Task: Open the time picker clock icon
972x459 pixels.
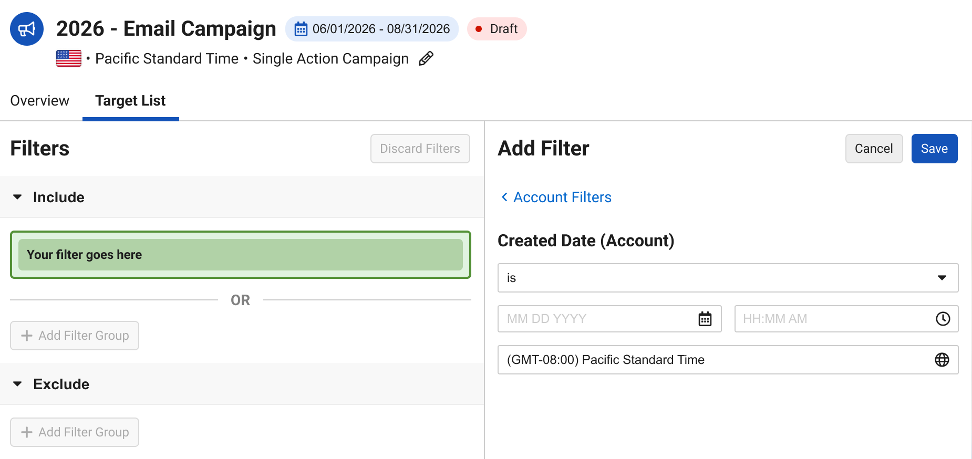Action: click(x=943, y=319)
